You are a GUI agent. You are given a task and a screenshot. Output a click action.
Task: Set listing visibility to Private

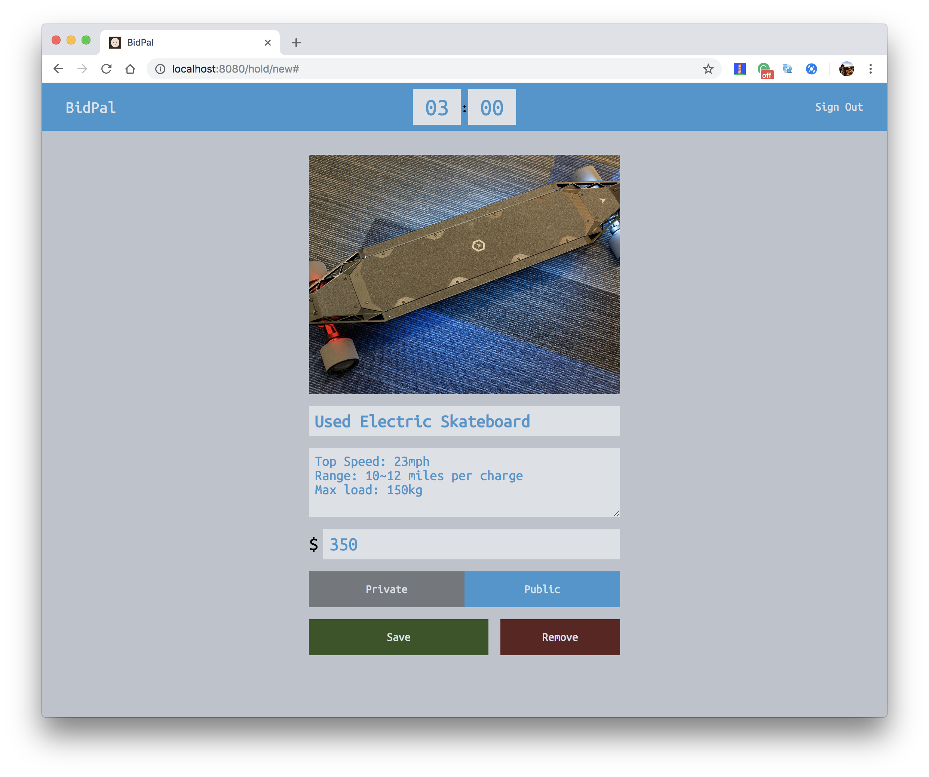tap(386, 589)
